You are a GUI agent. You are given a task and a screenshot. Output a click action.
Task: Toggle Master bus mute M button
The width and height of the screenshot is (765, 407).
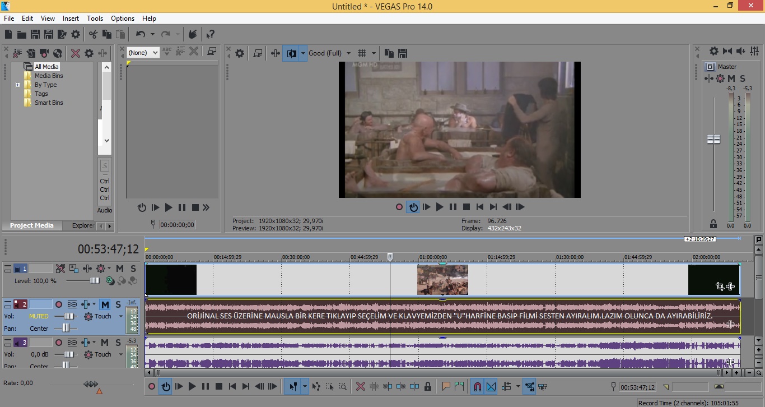point(731,78)
